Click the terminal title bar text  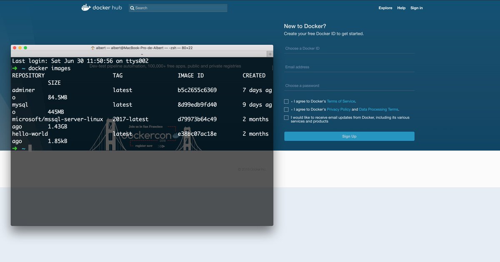(144, 48)
